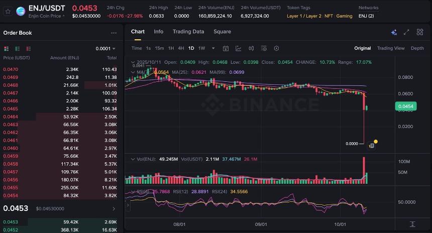Switch chart to Depth view
Screen dimensions: 432x233
(x=417, y=48)
